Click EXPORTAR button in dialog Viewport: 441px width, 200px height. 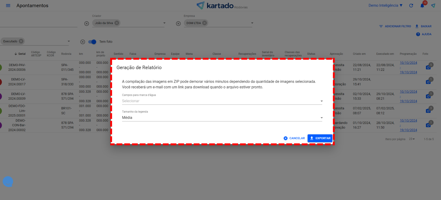click(320, 138)
